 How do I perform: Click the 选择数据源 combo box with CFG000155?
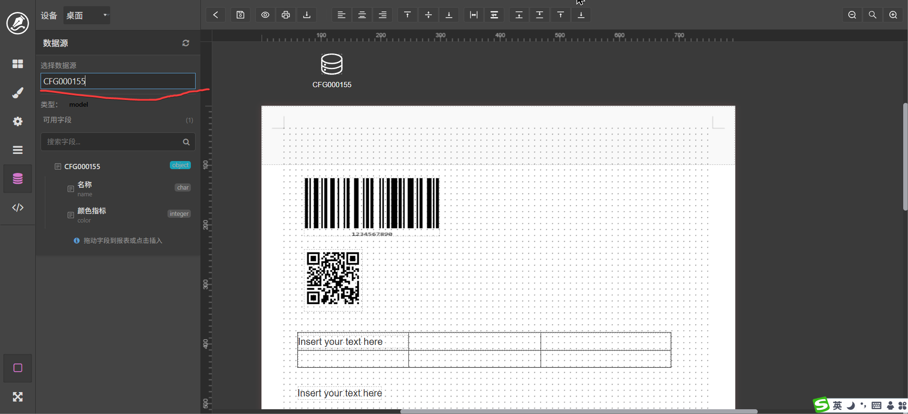click(118, 81)
